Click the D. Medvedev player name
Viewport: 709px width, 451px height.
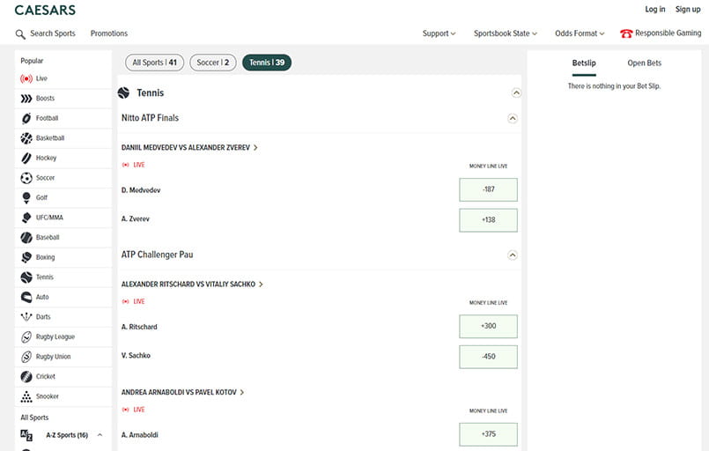click(141, 190)
